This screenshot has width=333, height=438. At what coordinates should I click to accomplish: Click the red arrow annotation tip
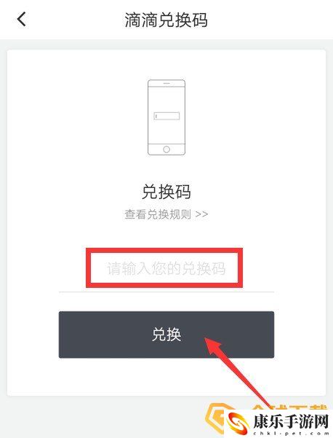(x=206, y=340)
